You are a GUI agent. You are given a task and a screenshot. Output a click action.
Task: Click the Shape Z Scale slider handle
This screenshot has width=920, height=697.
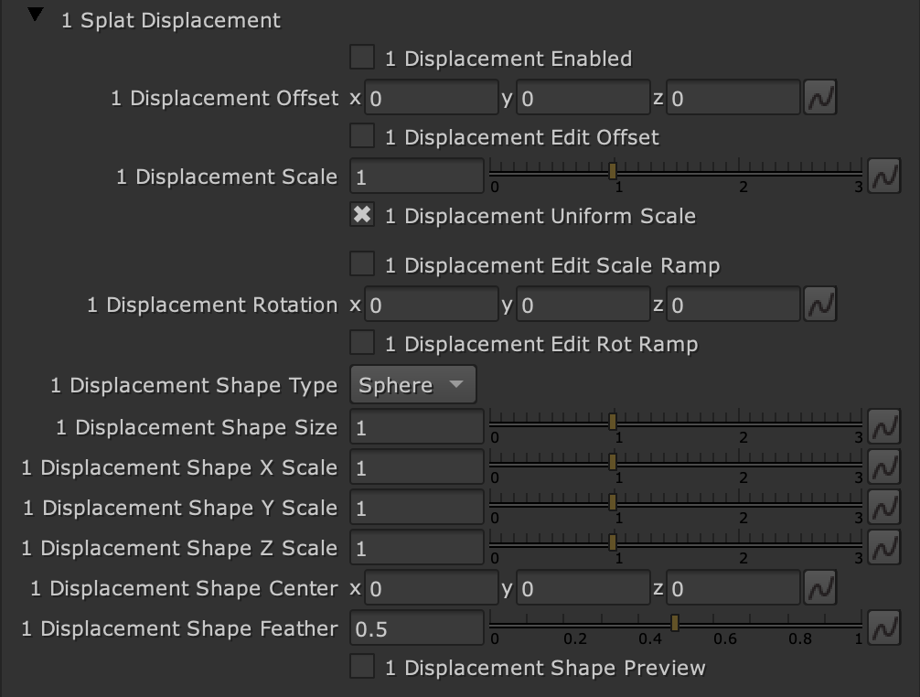point(613,542)
